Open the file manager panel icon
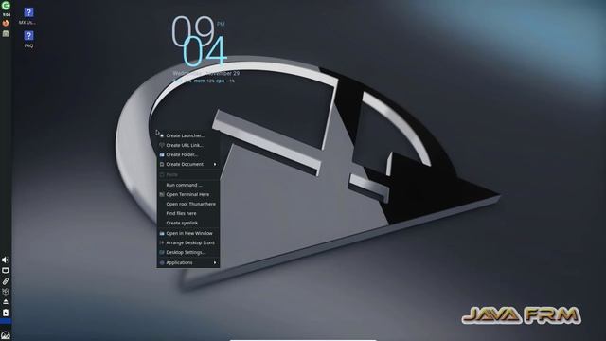The height and width of the screenshot is (341, 606). [x=6, y=34]
